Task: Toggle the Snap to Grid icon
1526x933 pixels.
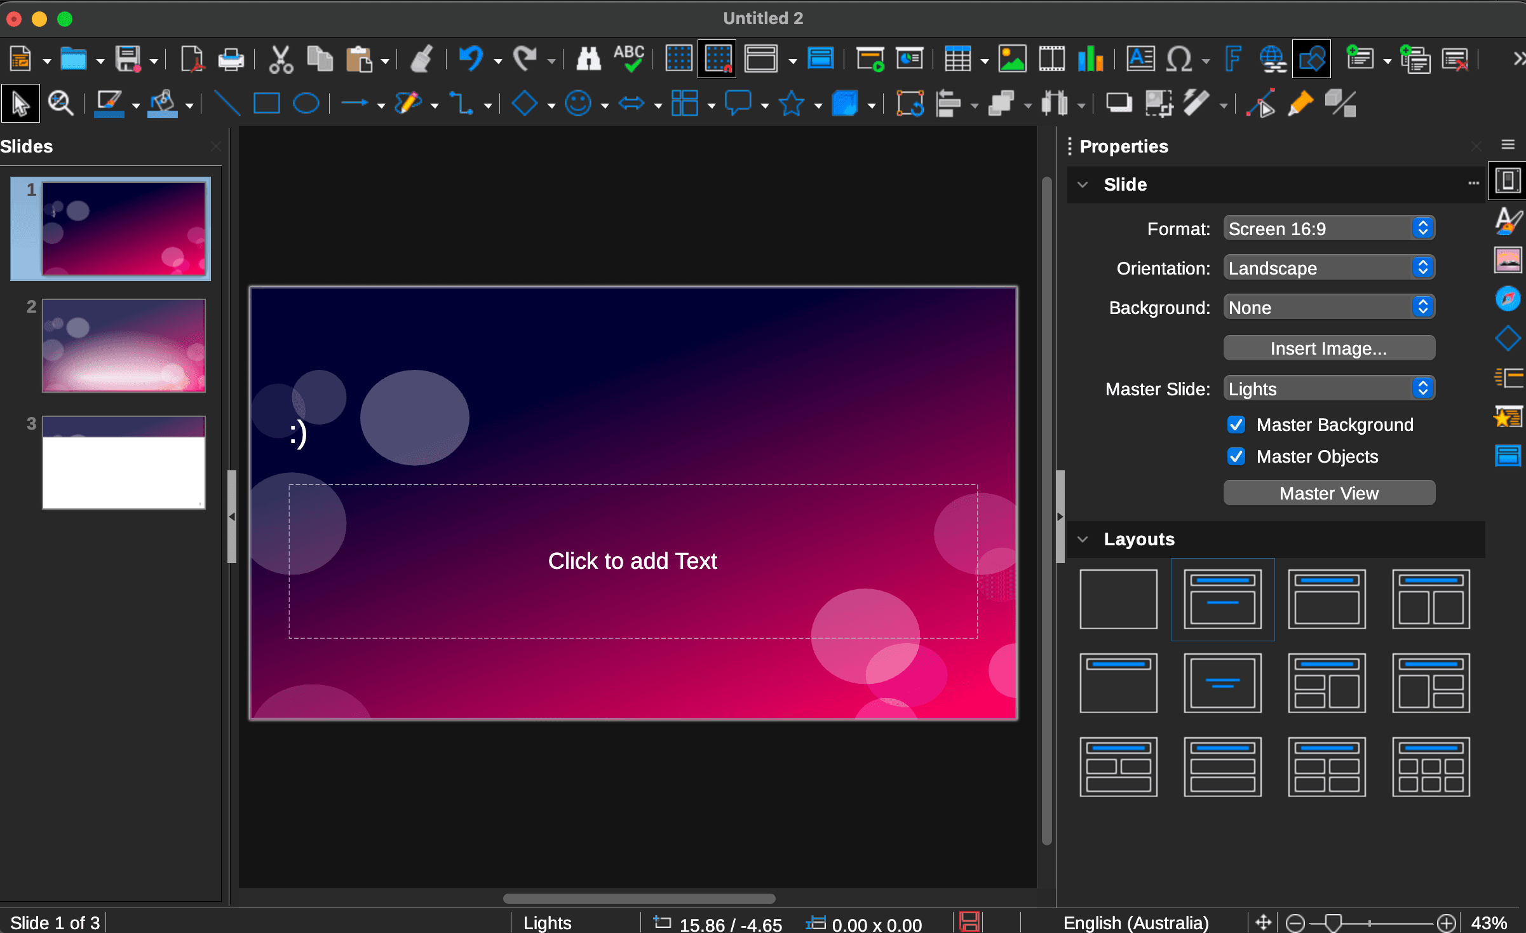Action: click(x=718, y=58)
